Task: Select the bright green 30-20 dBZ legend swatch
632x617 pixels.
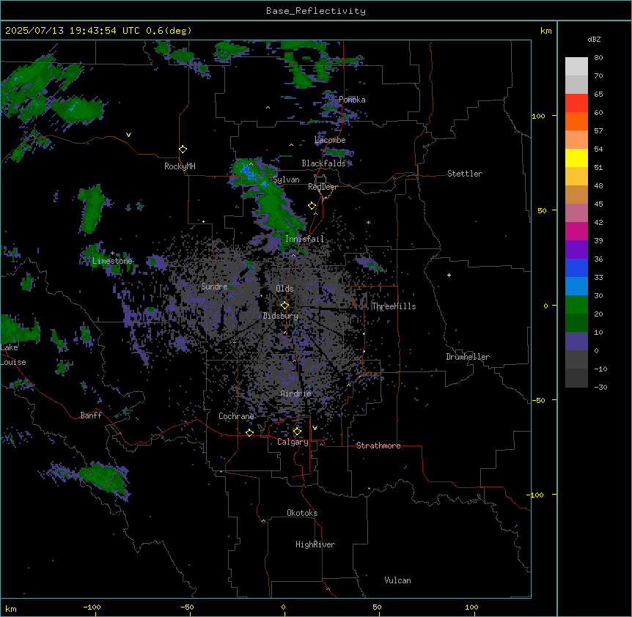Action: [576, 305]
